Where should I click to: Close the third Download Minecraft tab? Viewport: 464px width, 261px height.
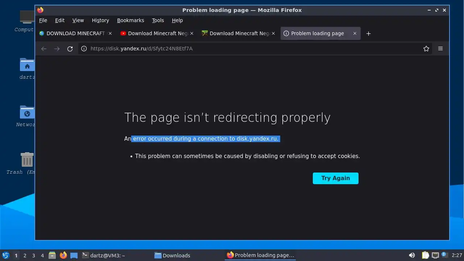[273, 33]
